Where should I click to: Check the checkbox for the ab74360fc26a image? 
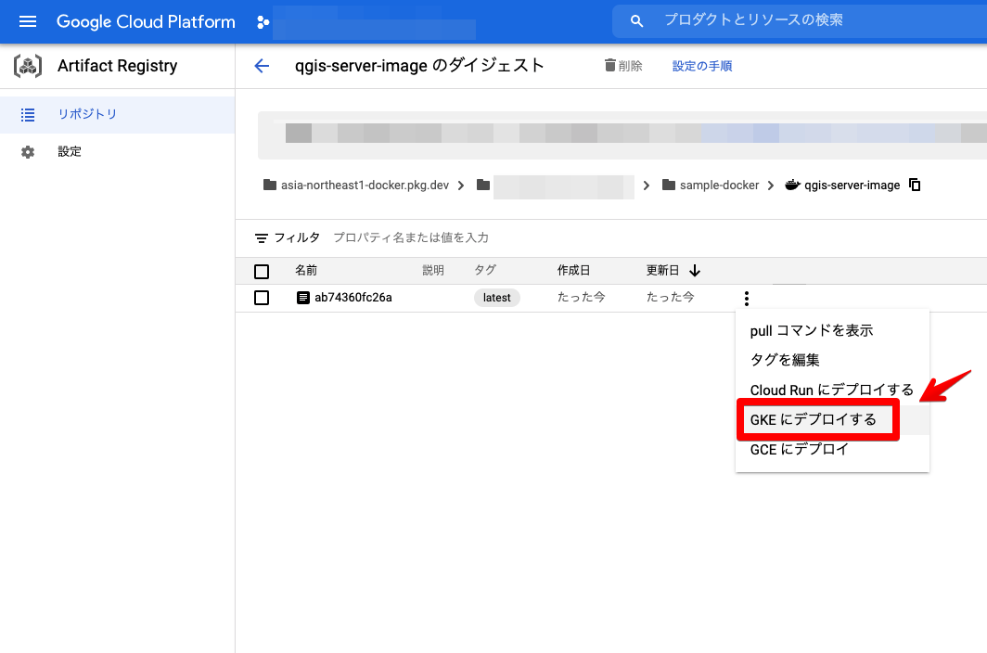click(262, 297)
